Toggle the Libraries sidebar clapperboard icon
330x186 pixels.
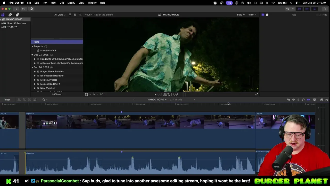(x=3, y=15)
